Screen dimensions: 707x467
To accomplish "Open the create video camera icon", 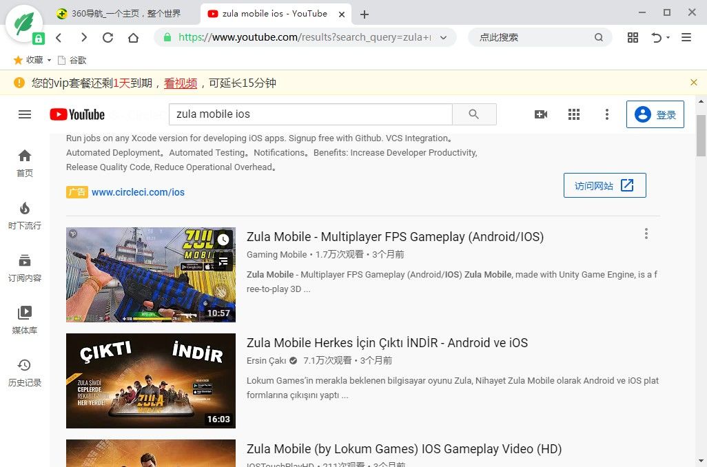I will 541,114.
